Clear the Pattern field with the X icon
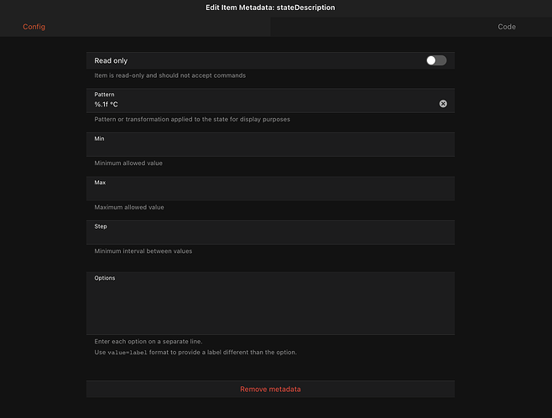 tap(443, 104)
